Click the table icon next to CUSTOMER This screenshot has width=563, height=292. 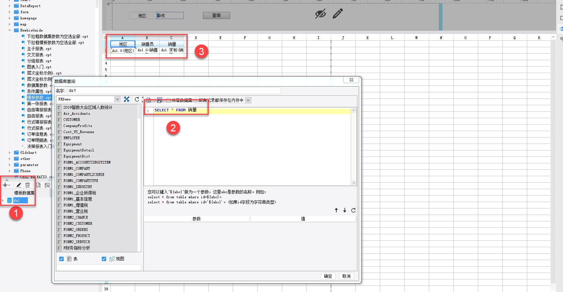point(60,120)
